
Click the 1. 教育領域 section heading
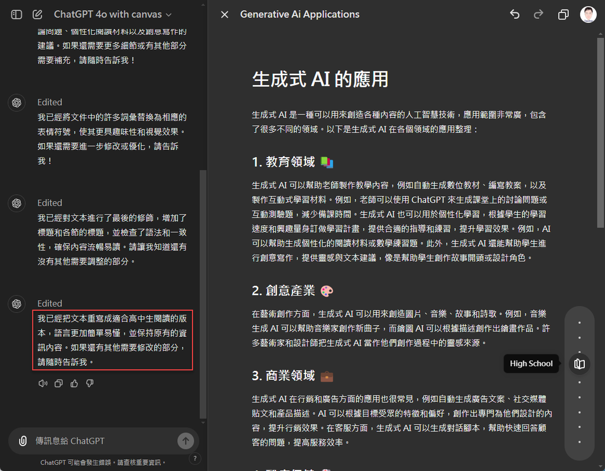click(x=283, y=162)
